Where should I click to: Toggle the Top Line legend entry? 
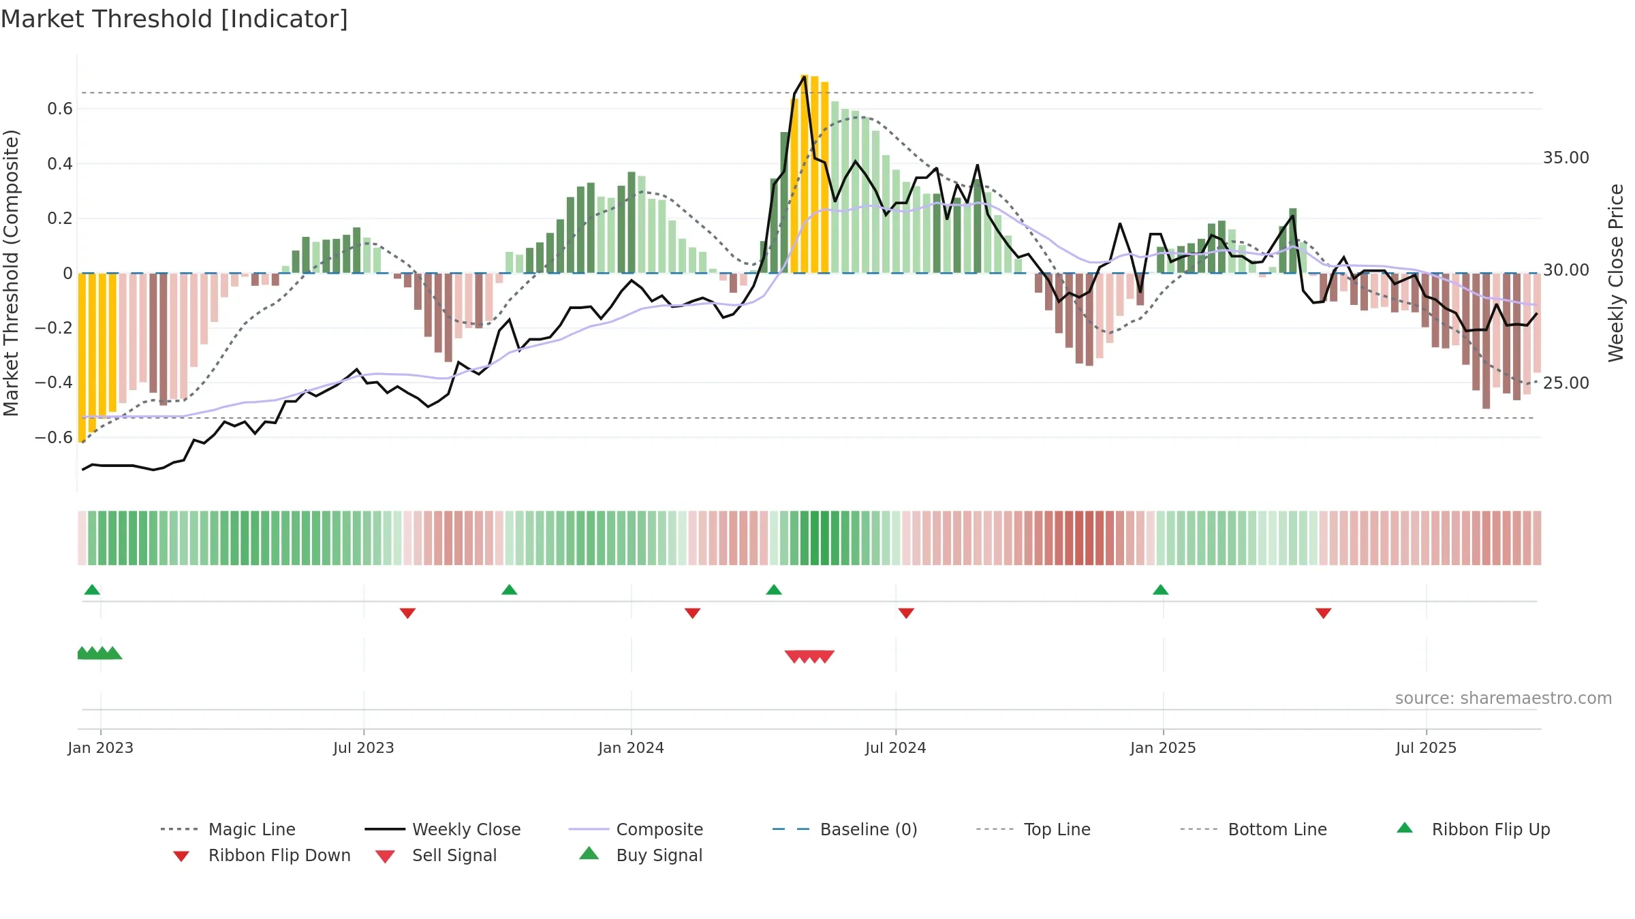(x=1033, y=829)
